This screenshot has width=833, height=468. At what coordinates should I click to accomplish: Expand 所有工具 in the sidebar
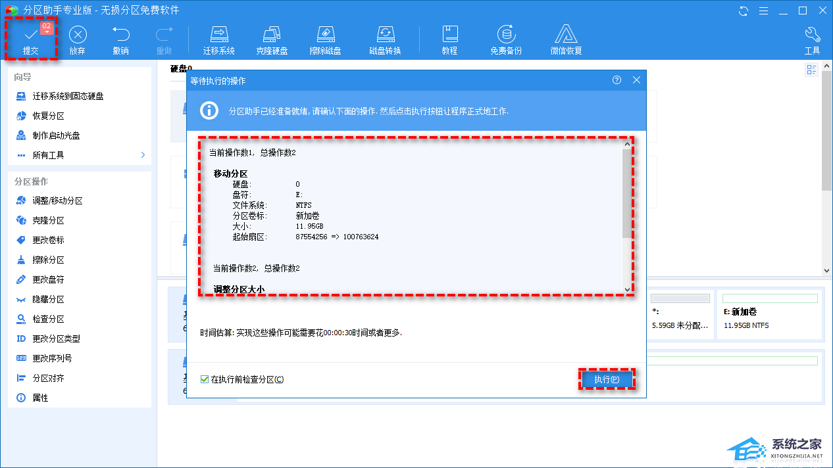coord(79,155)
